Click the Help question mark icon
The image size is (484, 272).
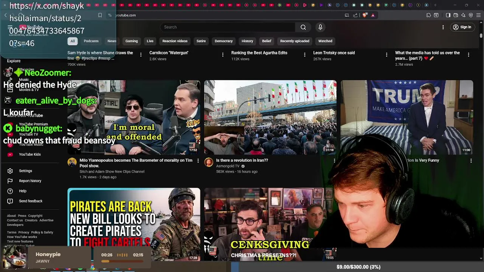(x=10, y=191)
